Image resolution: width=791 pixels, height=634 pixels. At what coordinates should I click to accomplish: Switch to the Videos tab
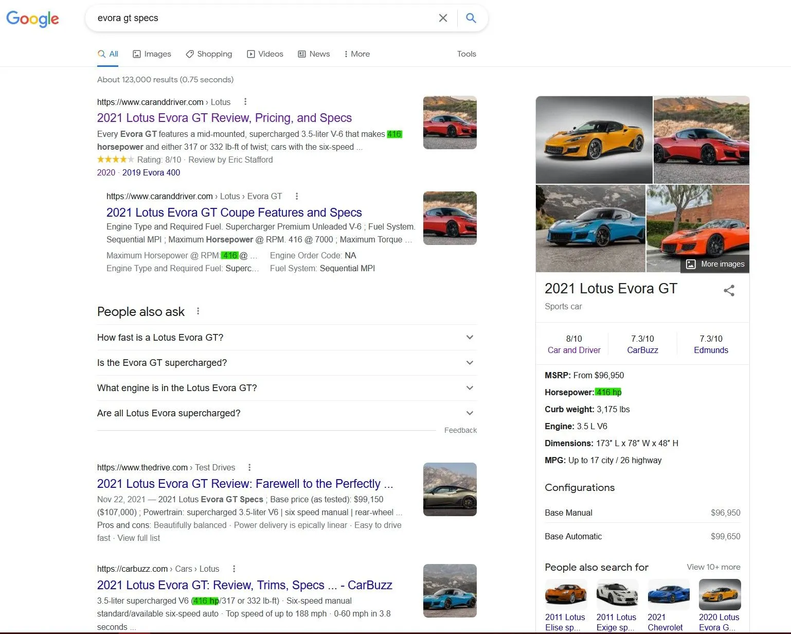tap(265, 54)
